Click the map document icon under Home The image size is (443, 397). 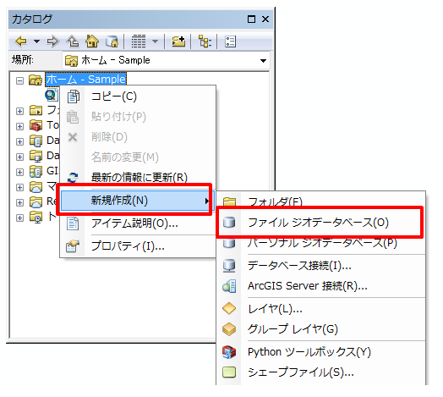(51, 95)
